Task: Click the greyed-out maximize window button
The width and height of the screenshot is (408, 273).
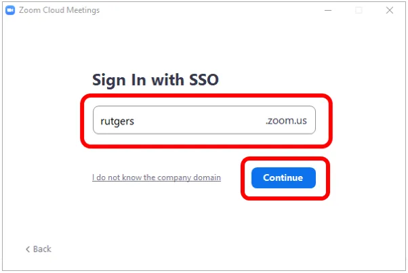Action: pyautogui.click(x=359, y=10)
